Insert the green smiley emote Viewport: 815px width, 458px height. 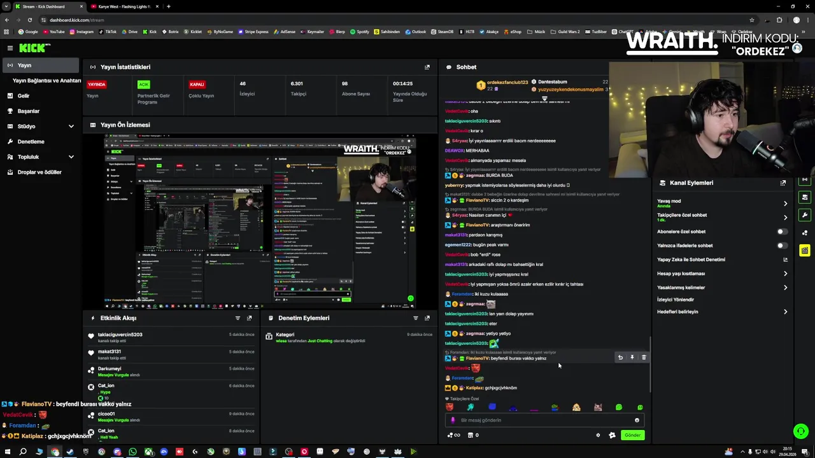point(619,407)
